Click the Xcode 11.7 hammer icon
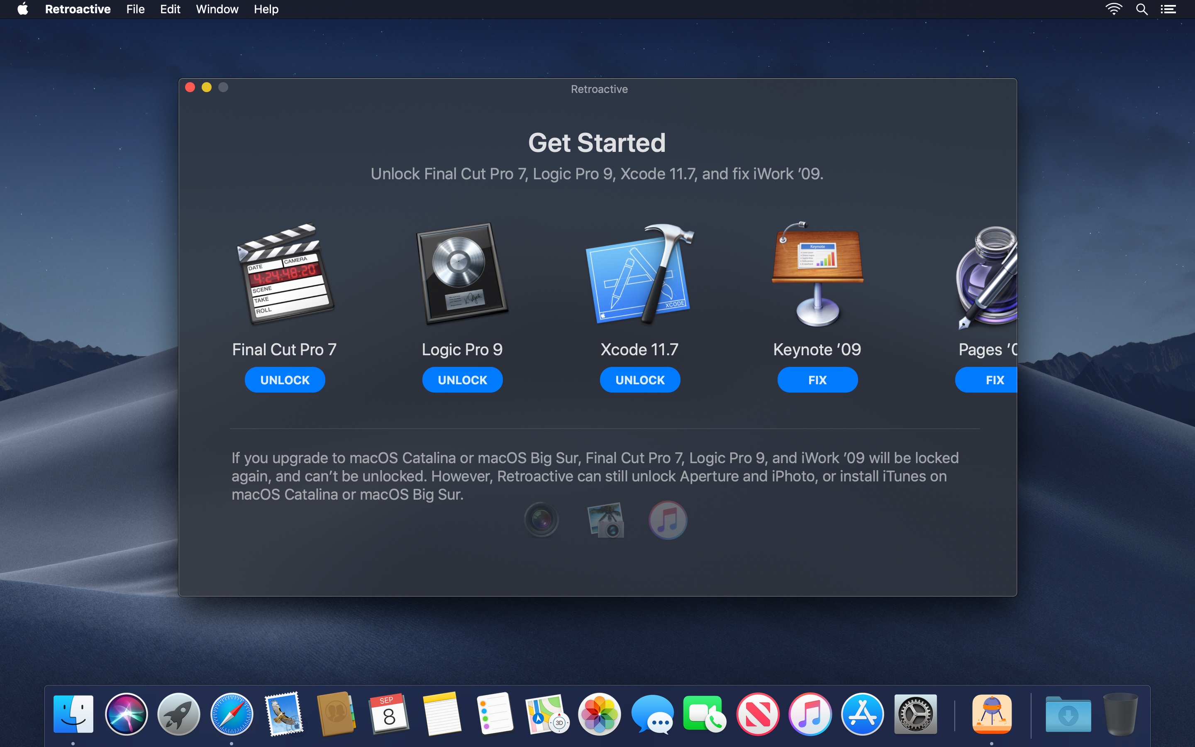Screen dimensions: 1195x747 point(640,274)
